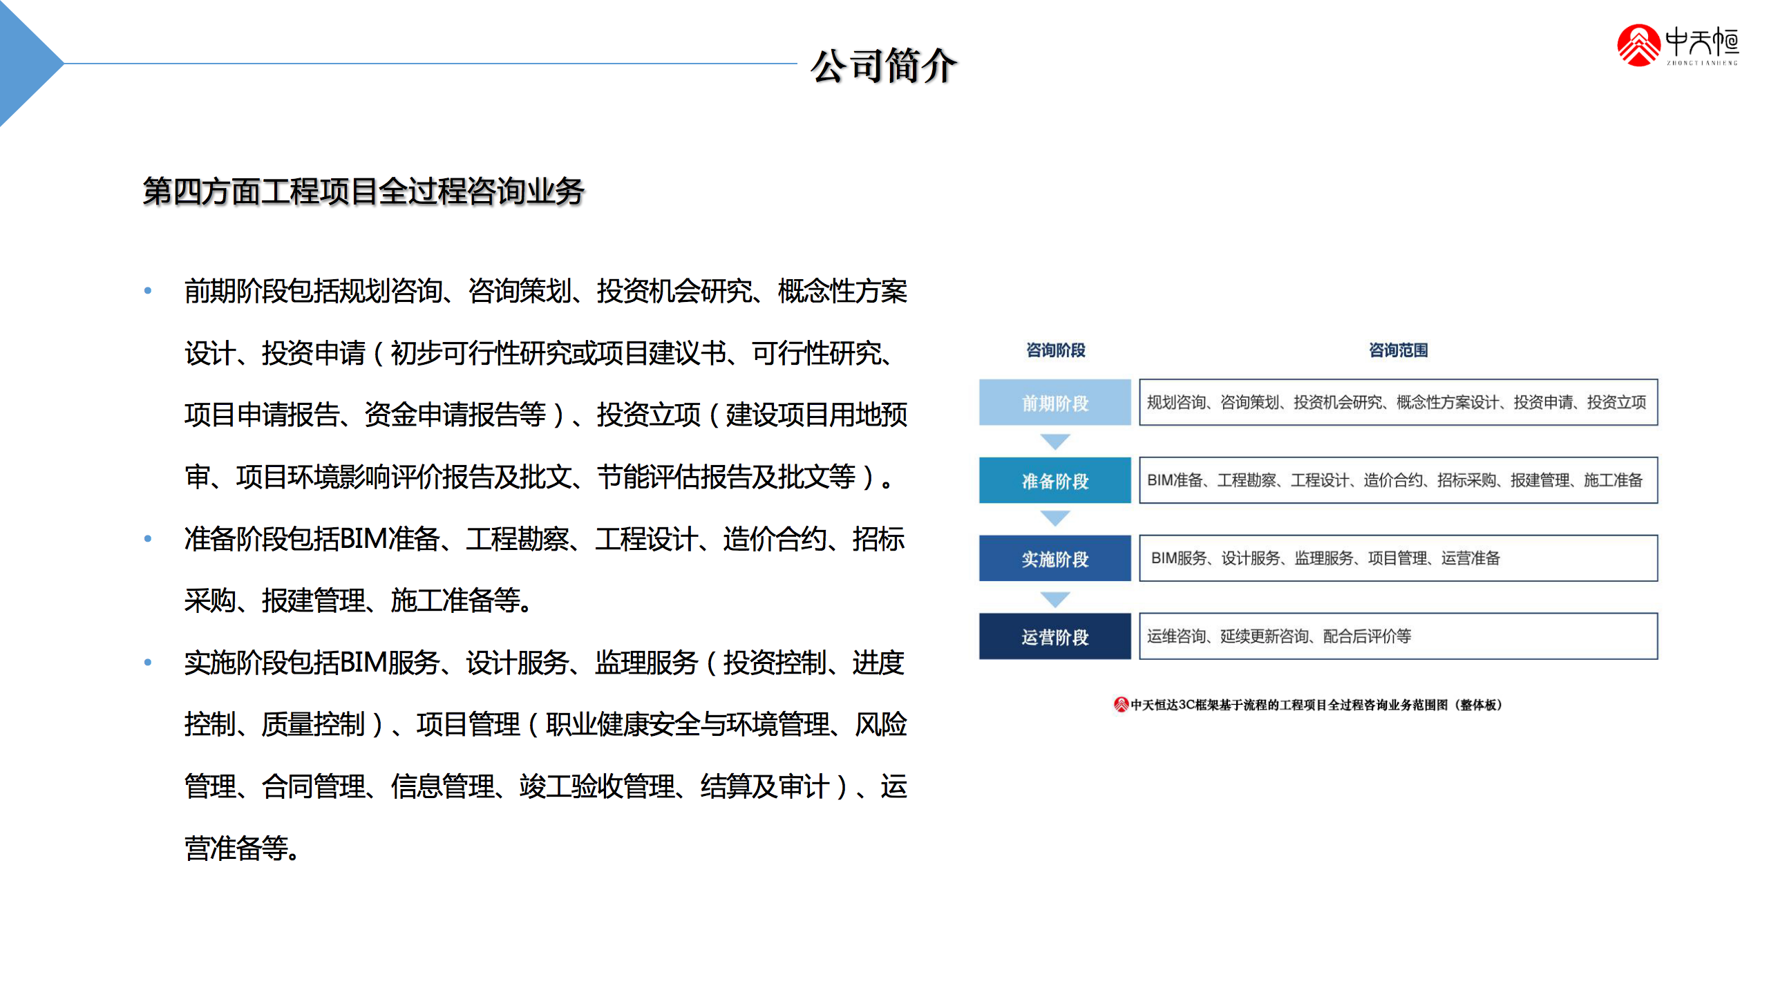Viewport: 1769px width, 995px height.
Task: Select the 前期阶段 stage box
Action: click(1054, 402)
